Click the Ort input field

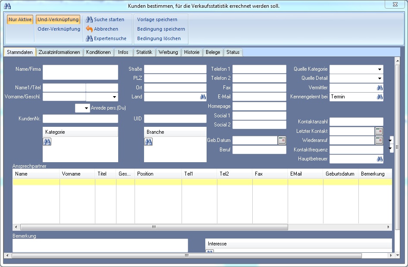point(176,88)
